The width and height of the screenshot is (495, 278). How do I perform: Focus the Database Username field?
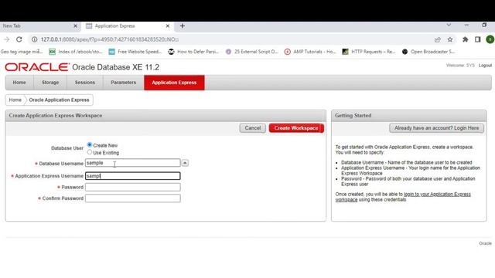point(132,163)
